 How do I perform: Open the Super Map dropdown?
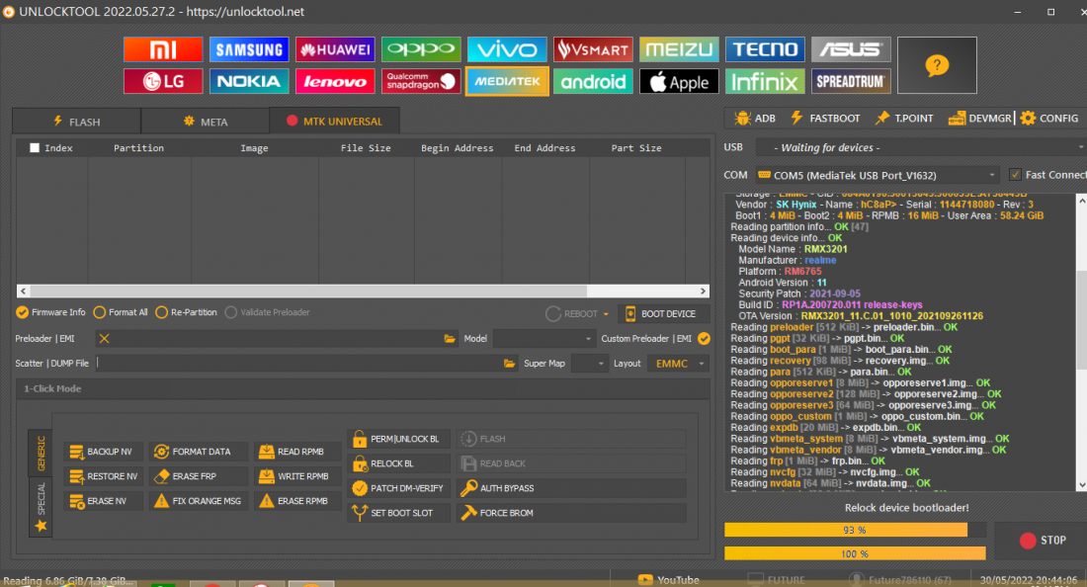click(x=589, y=363)
